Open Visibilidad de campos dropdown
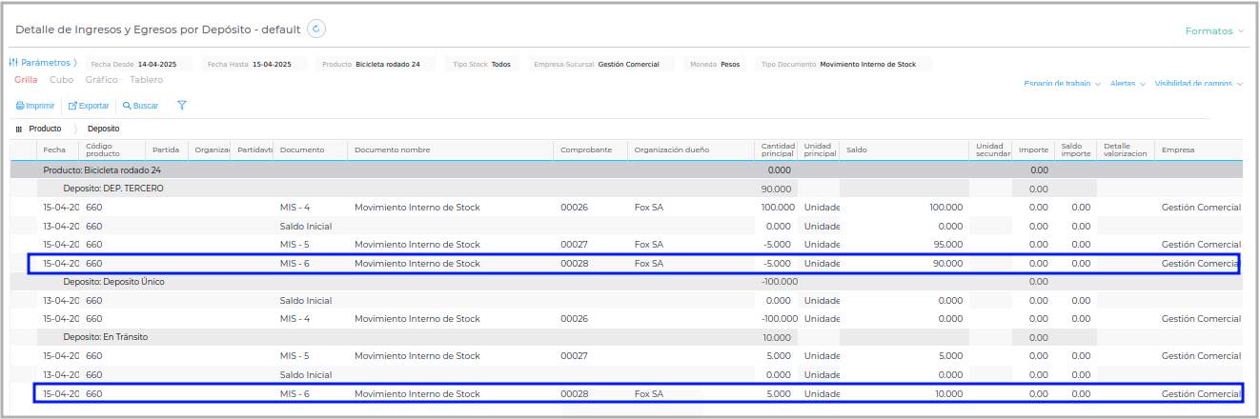Viewport: 1260px width, 419px height. [x=1198, y=84]
